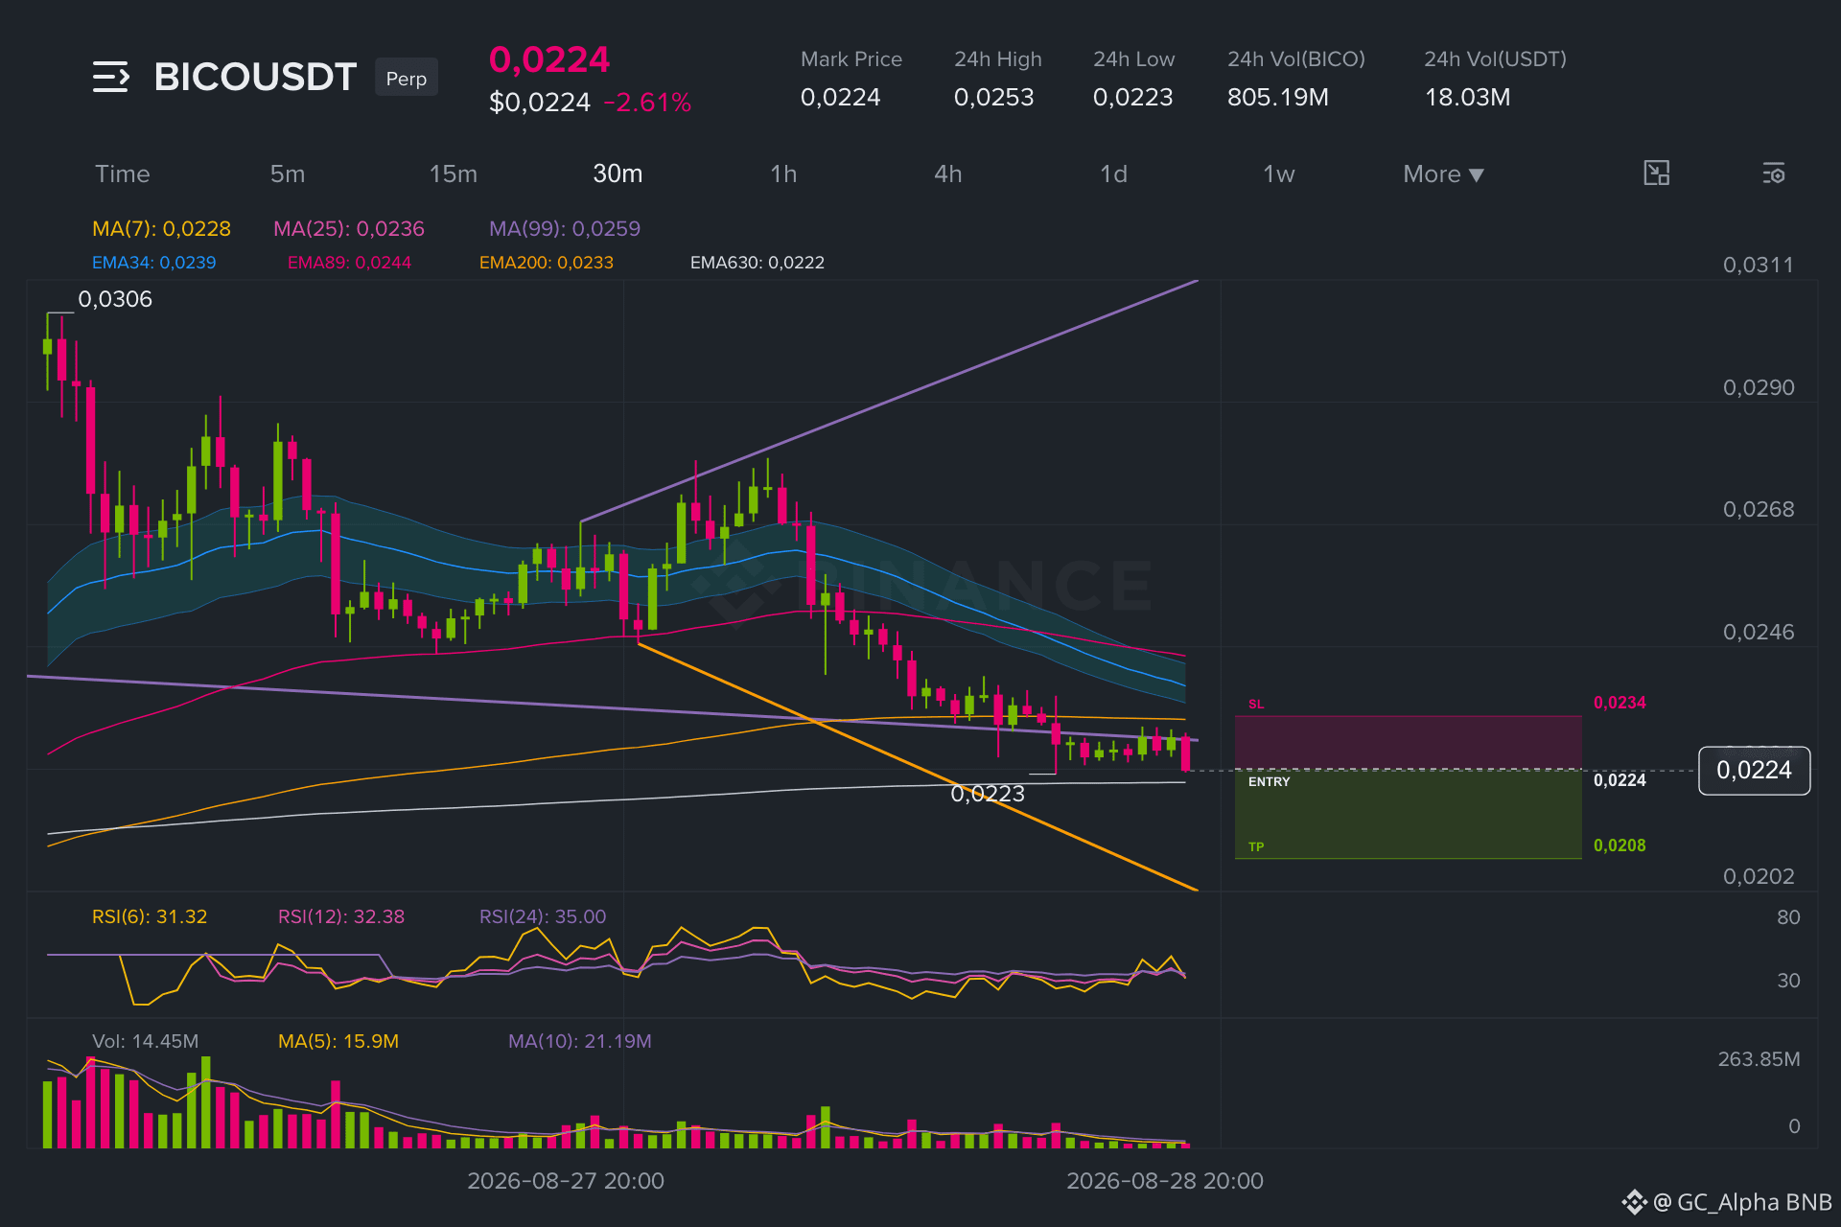The width and height of the screenshot is (1841, 1227).
Task: Click the BICOUSDT pair name
Action: [255, 77]
